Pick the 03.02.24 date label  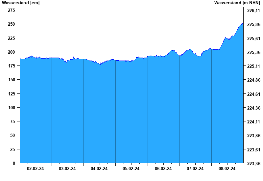[67, 168]
